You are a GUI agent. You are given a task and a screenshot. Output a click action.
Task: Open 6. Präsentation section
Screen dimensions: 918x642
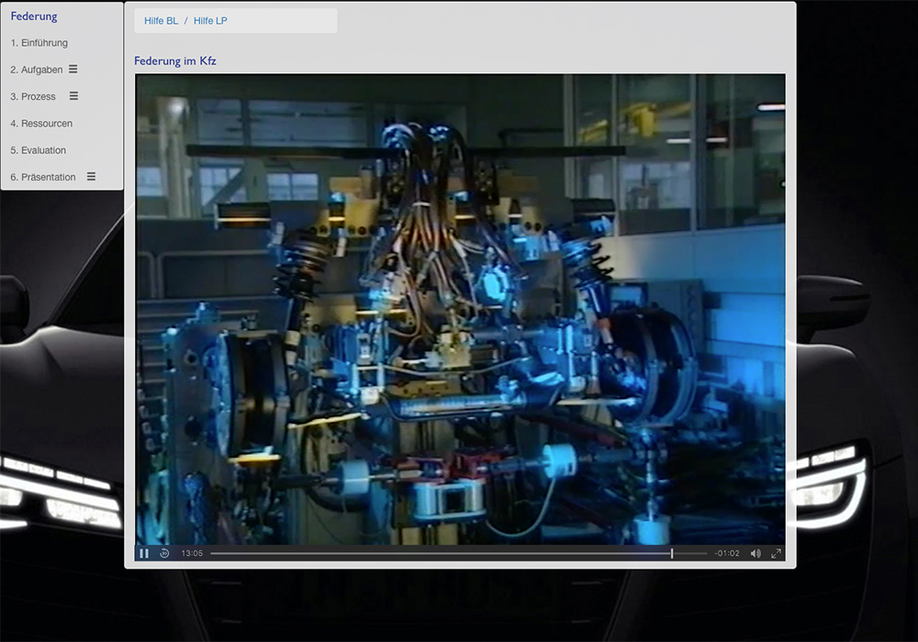(43, 177)
